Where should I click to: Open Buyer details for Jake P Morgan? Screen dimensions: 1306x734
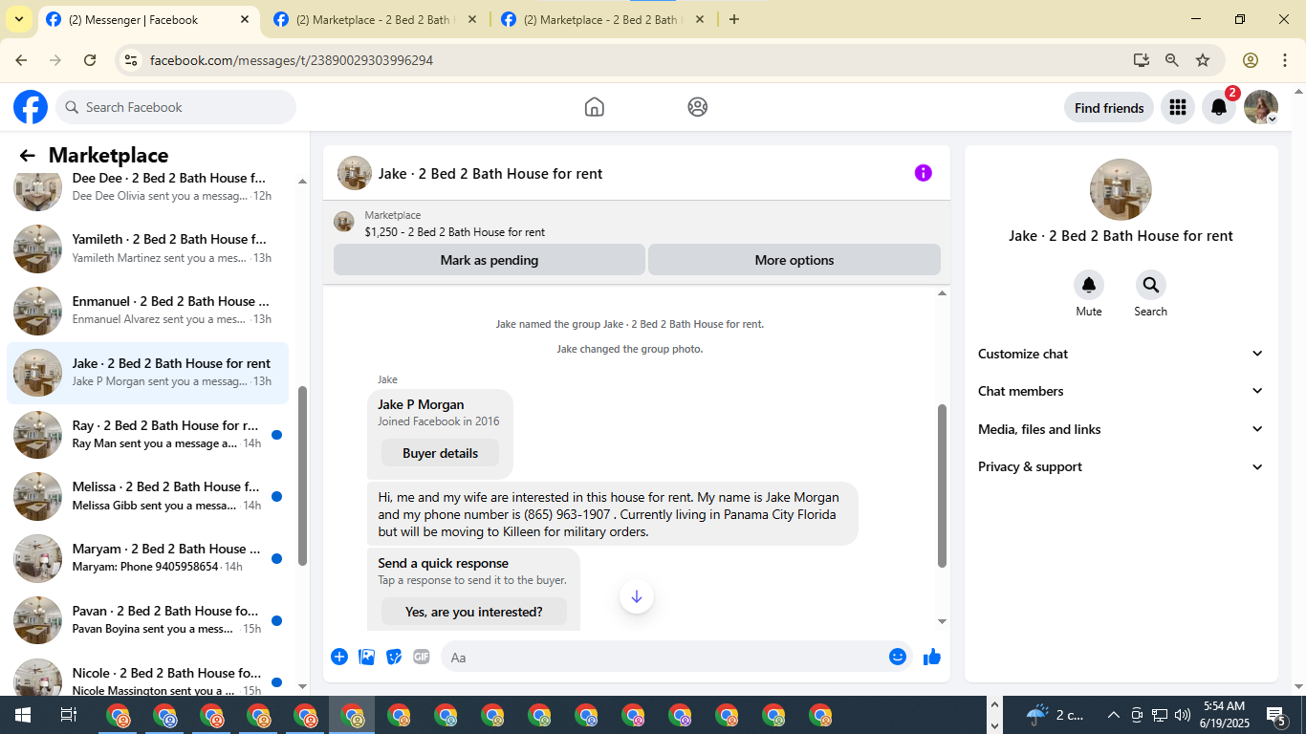coord(440,453)
